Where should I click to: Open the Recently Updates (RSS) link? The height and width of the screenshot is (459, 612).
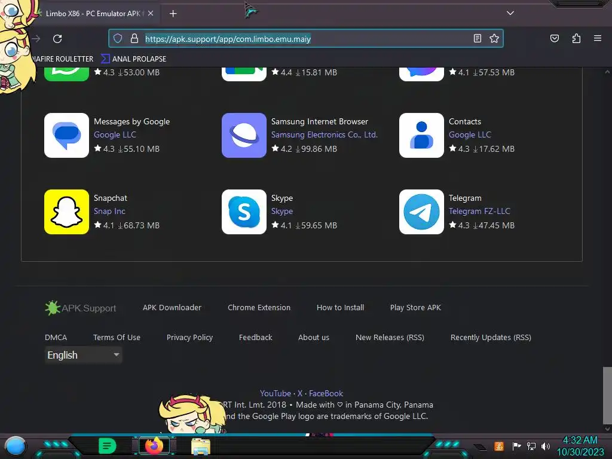(x=491, y=337)
